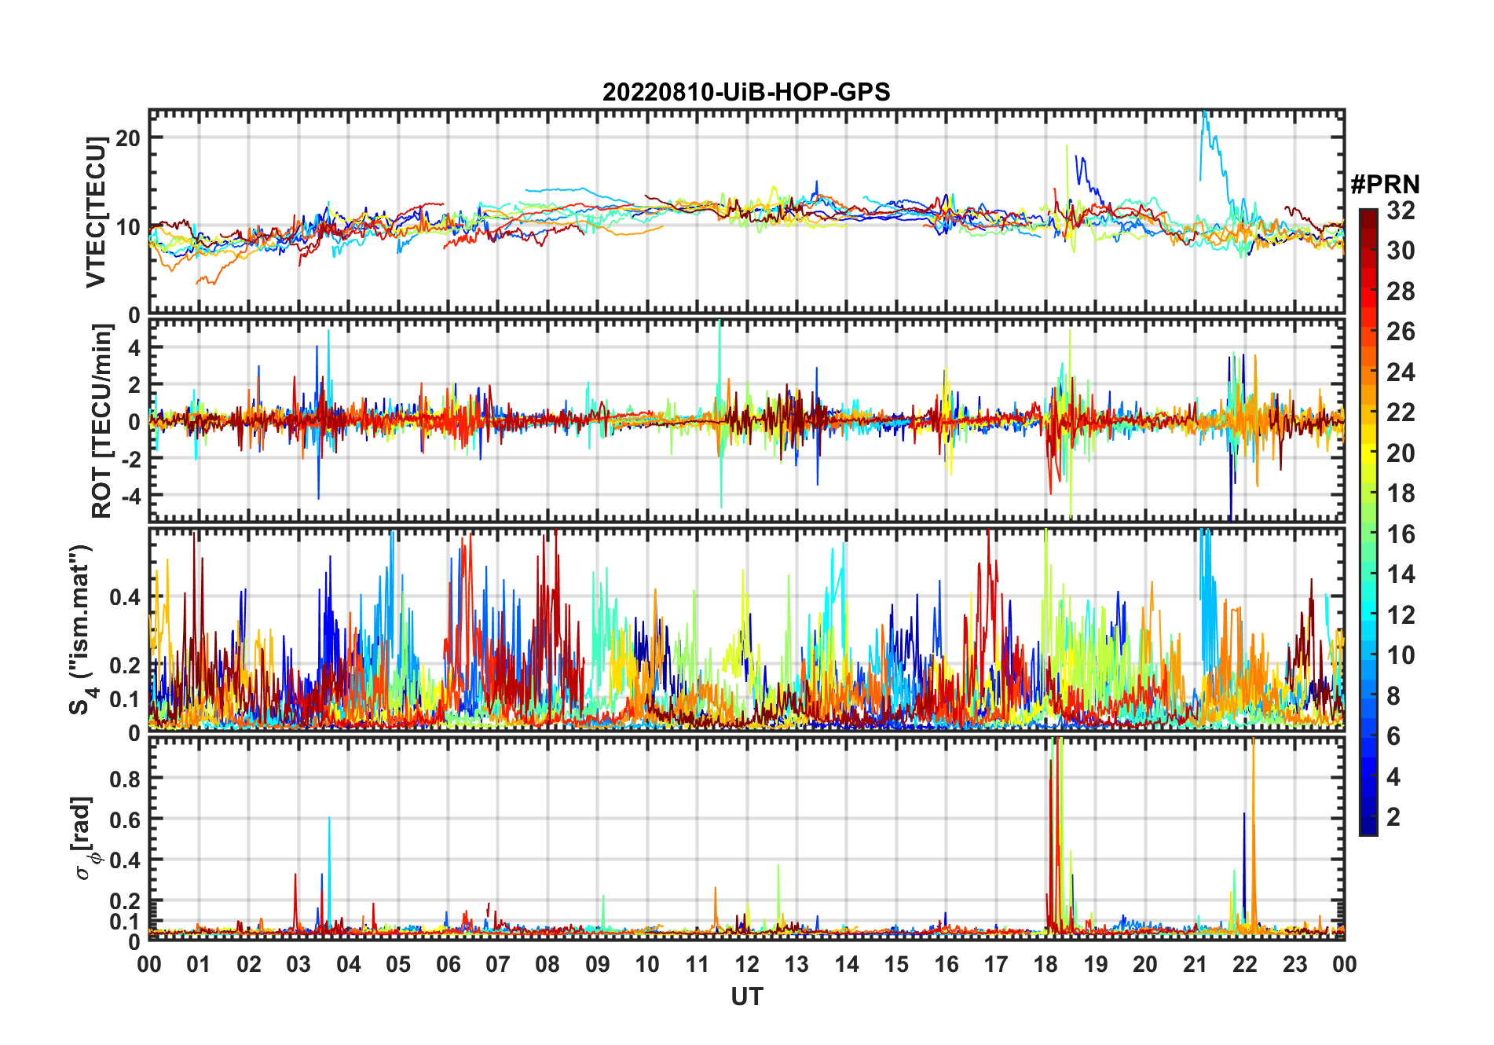Select colorbar tick label 26

(x=1401, y=332)
